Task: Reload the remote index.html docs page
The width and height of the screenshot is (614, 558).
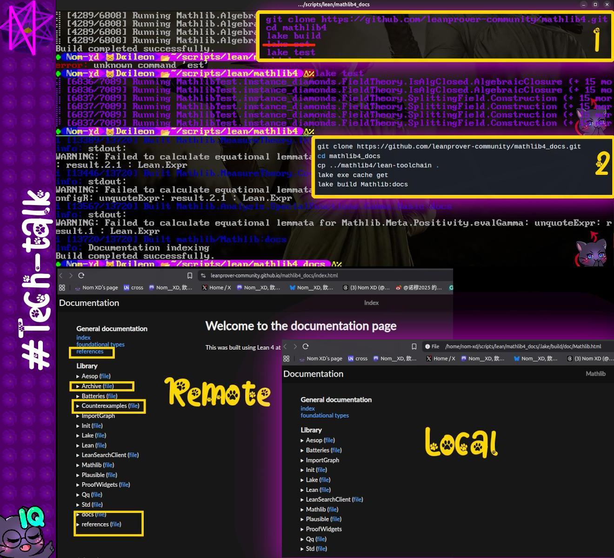Action: (x=81, y=275)
